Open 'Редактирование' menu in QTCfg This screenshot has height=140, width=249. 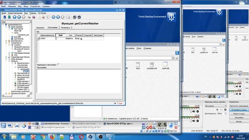tap(15, 13)
